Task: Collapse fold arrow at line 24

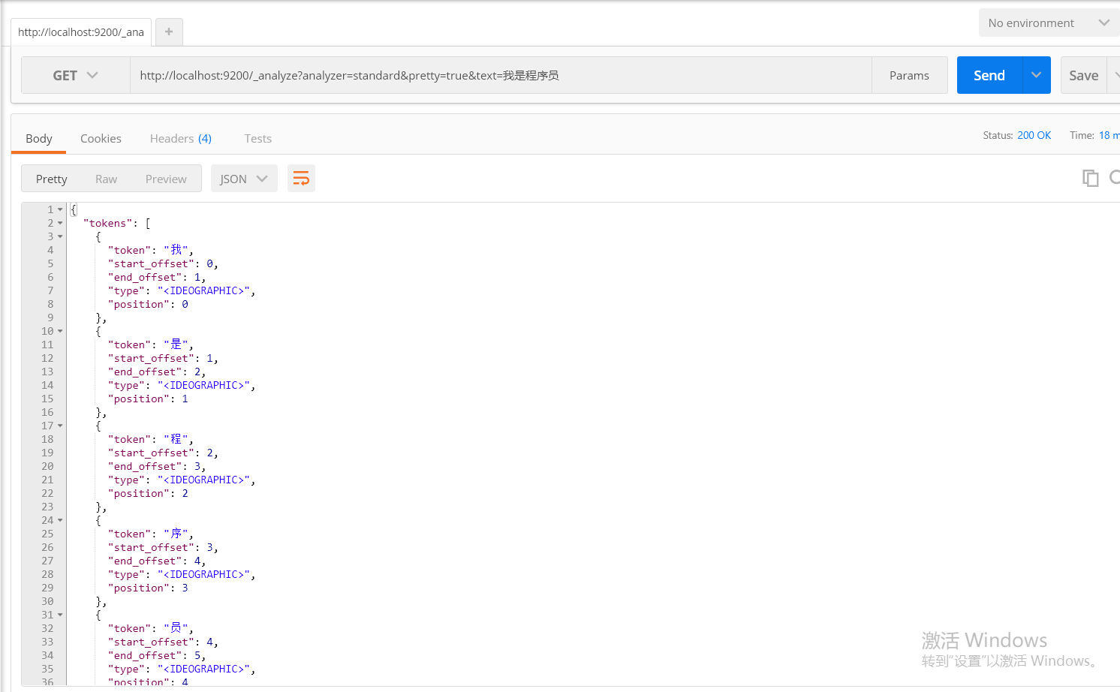Action: coord(60,520)
